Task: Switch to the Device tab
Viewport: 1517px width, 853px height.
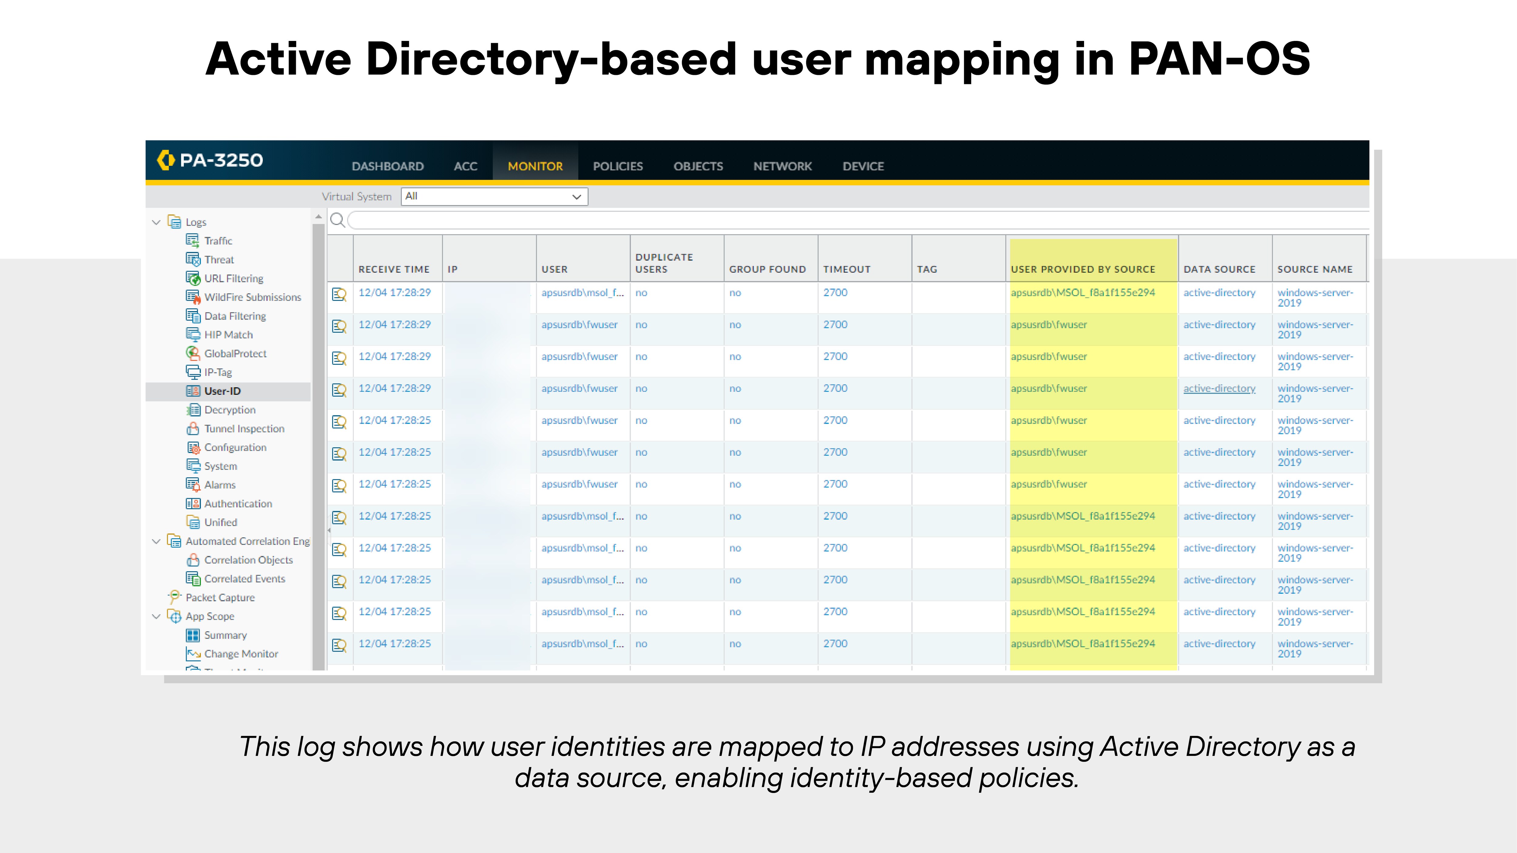Action: [863, 166]
